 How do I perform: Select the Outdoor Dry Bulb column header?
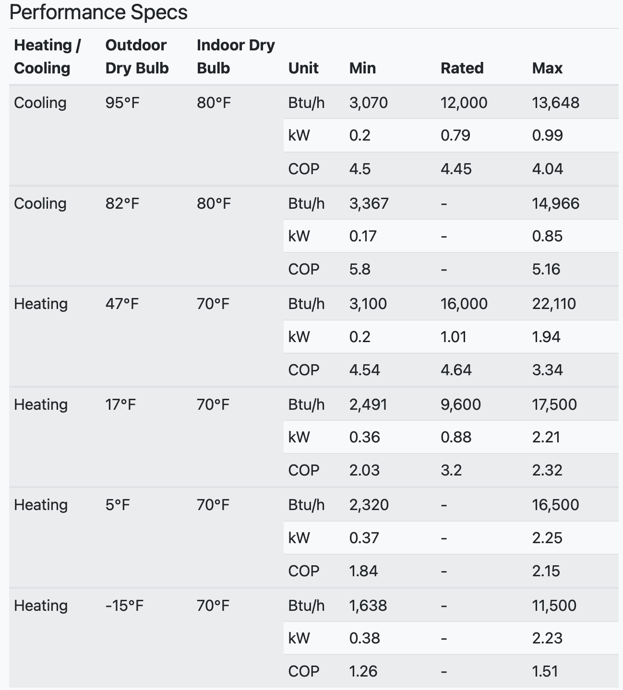(137, 57)
